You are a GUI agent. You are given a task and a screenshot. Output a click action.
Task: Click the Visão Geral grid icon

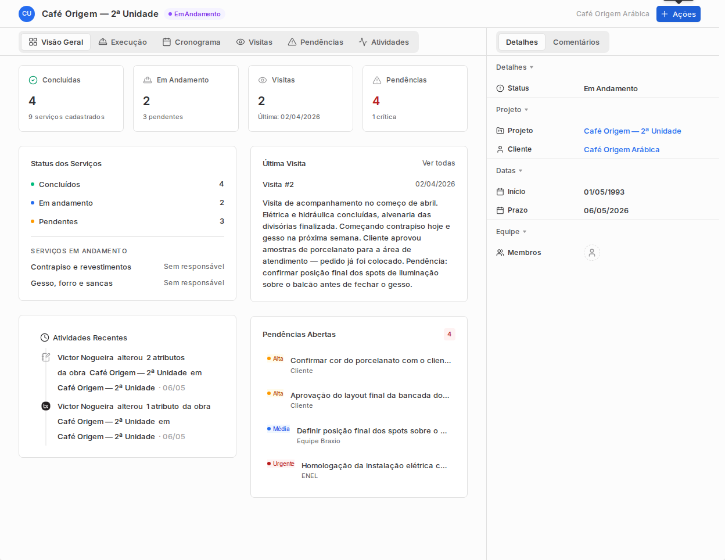(33, 42)
